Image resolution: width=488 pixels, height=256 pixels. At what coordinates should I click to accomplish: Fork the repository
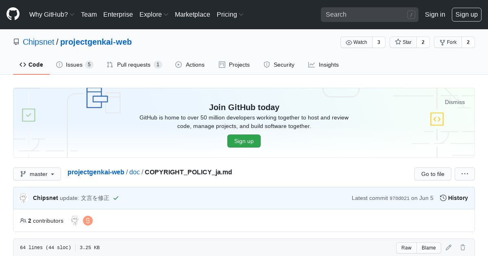click(x=448, y=42)
